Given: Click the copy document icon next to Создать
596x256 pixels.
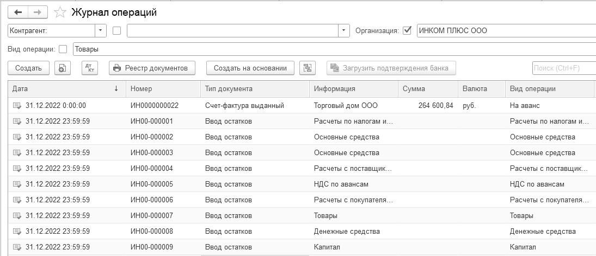Looking at the screenshot, I should pyautogui.click(x=63, y=68).
